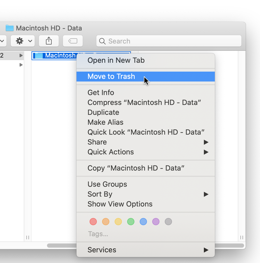The image size is (260, 263).
Task: Apply the purple tag color
Action: click(156, 222)
